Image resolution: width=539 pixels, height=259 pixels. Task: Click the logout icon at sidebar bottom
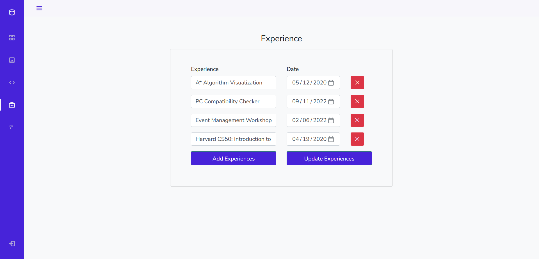(x=12, y=244)
